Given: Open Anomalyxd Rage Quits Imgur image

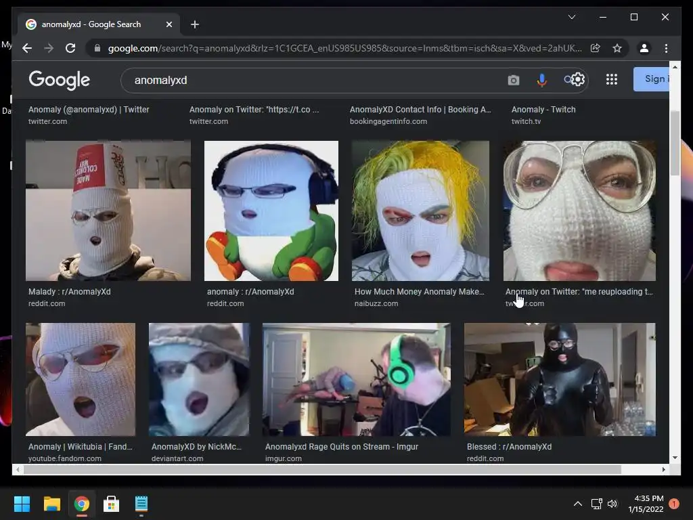Looking at the screenshot, I should click(357, 379).
